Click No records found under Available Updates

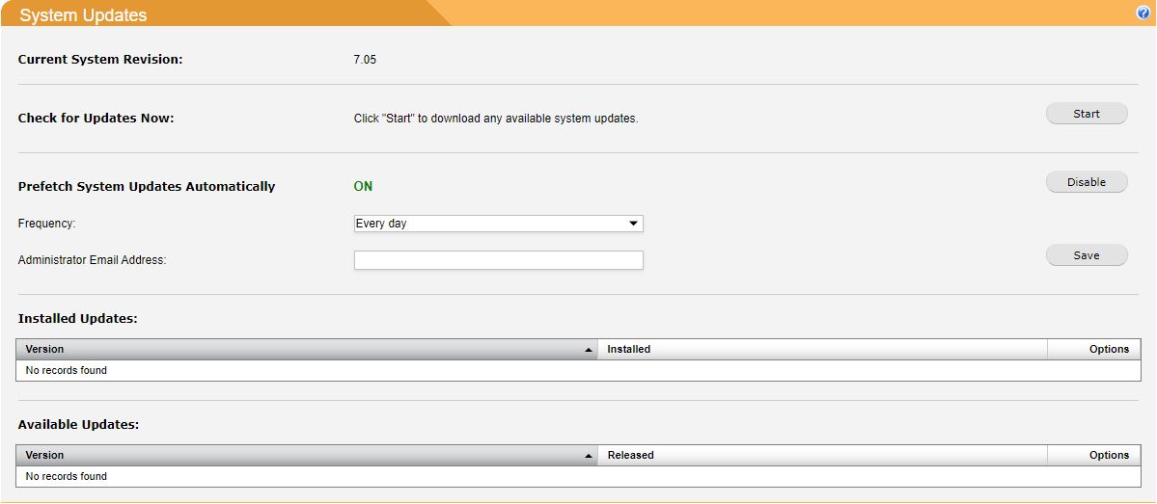click(67, 477)
